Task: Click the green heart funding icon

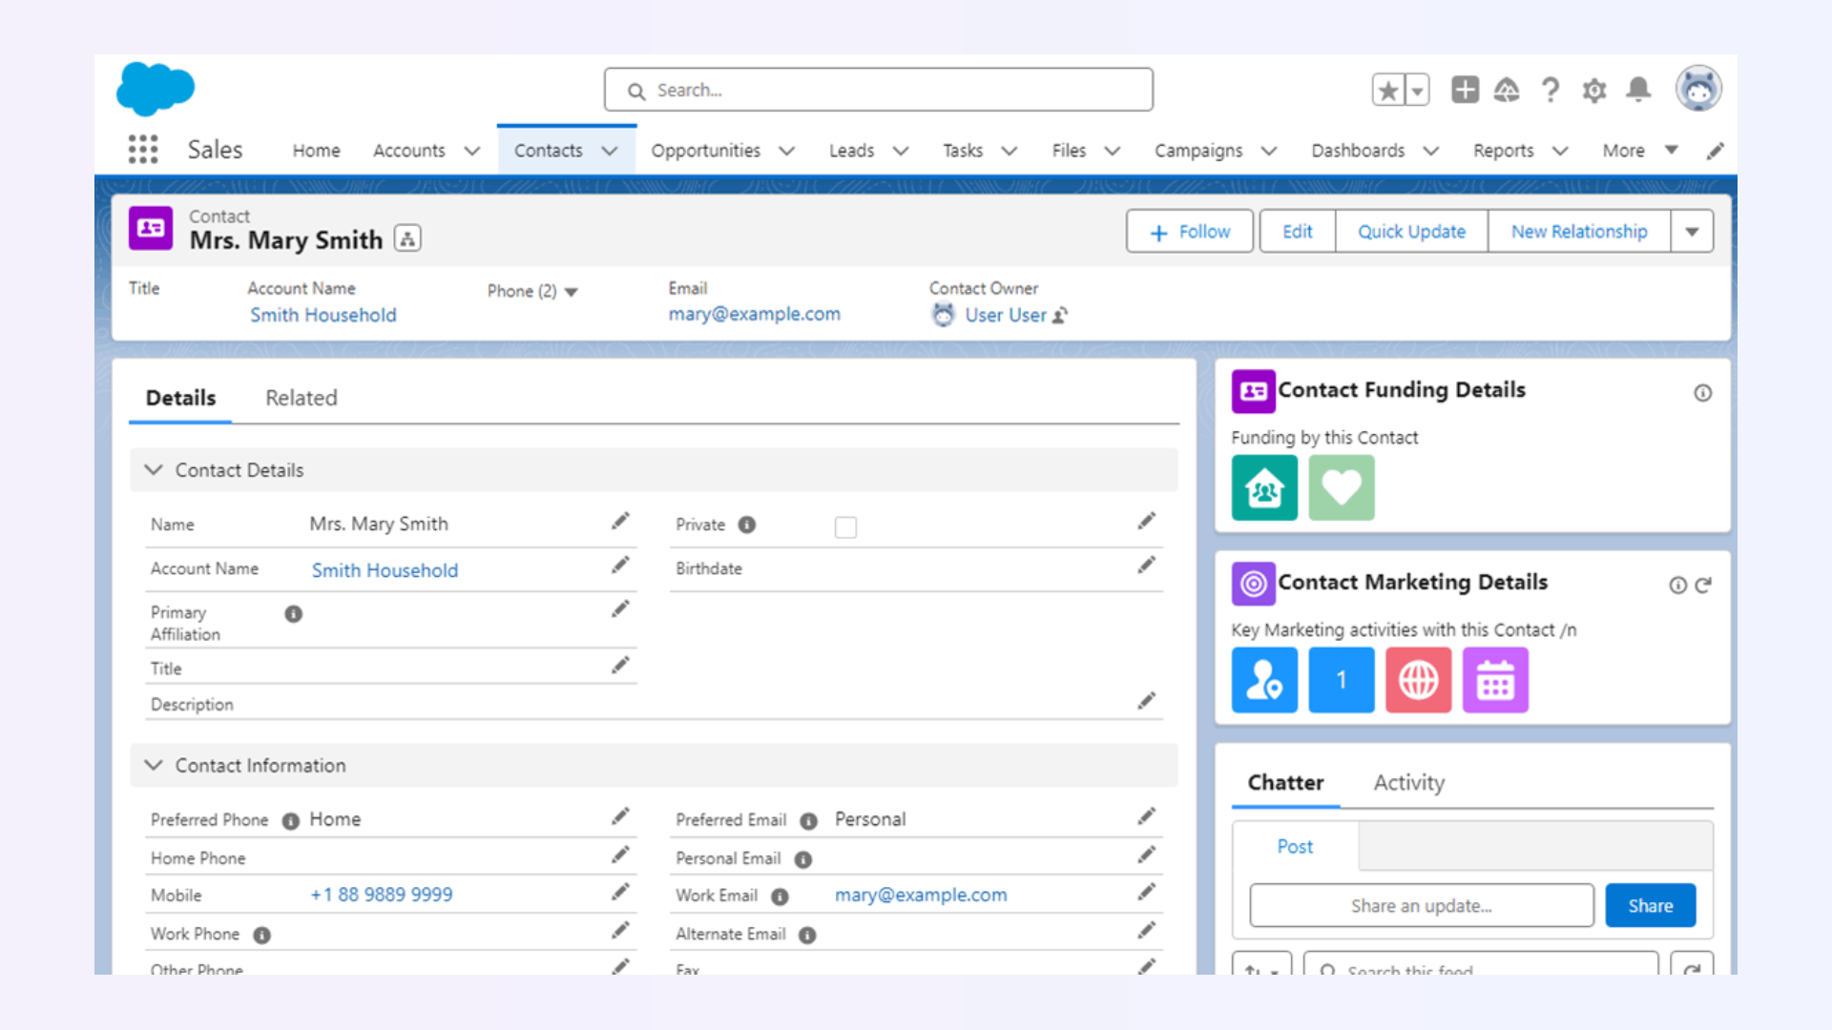Action: (1341, 488)
